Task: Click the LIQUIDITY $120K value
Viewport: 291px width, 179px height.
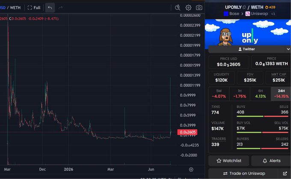Action: click(x=221, y=80)
